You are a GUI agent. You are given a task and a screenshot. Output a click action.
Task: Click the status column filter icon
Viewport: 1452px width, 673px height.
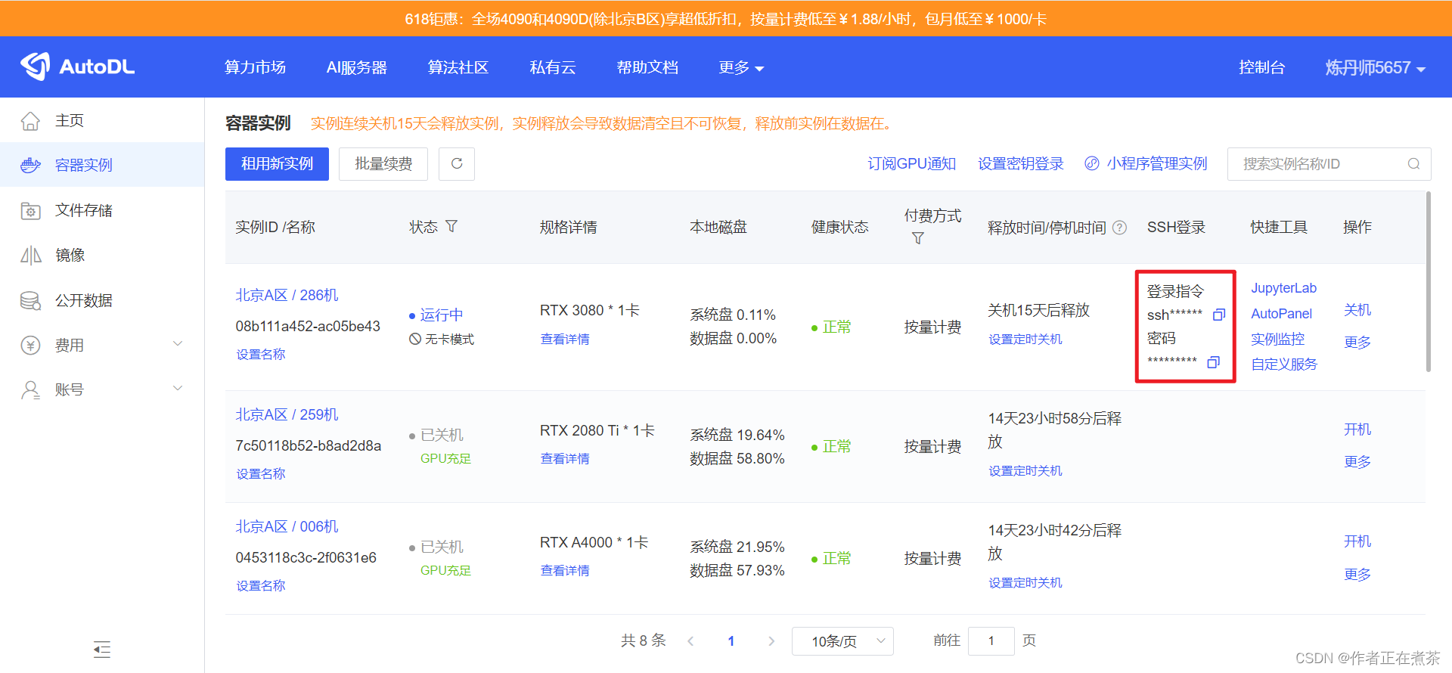451,227
